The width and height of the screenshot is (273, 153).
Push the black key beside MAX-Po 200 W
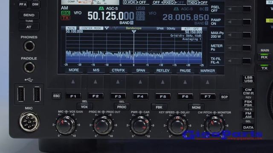pyautogui.click(x=247, y=35)
